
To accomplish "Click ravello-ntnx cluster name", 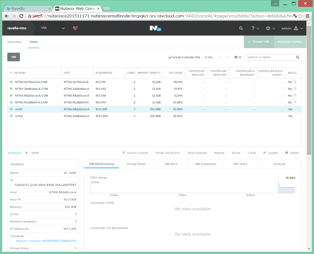I will click(17, 28).
